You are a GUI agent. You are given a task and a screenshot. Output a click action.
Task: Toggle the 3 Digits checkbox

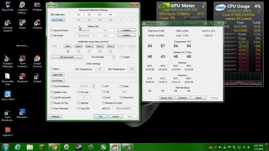click(121, 57)
